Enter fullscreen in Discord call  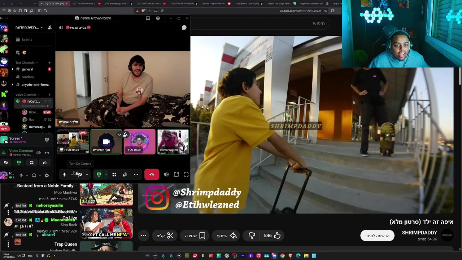(x=186, y=175)
